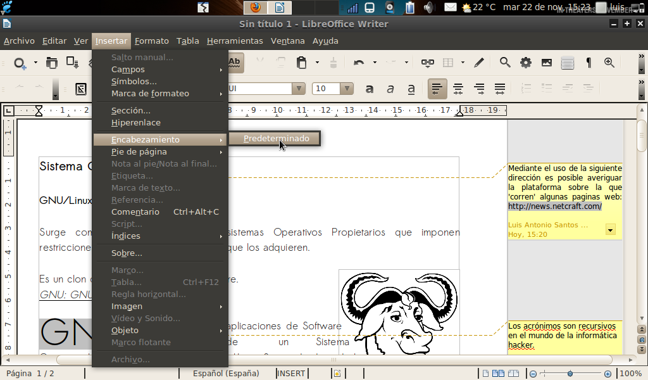This screenshot has width=648, height=380.
Task: Click Español (España) language in status bar
Action: pyautogui.click(x=226, y=374)
